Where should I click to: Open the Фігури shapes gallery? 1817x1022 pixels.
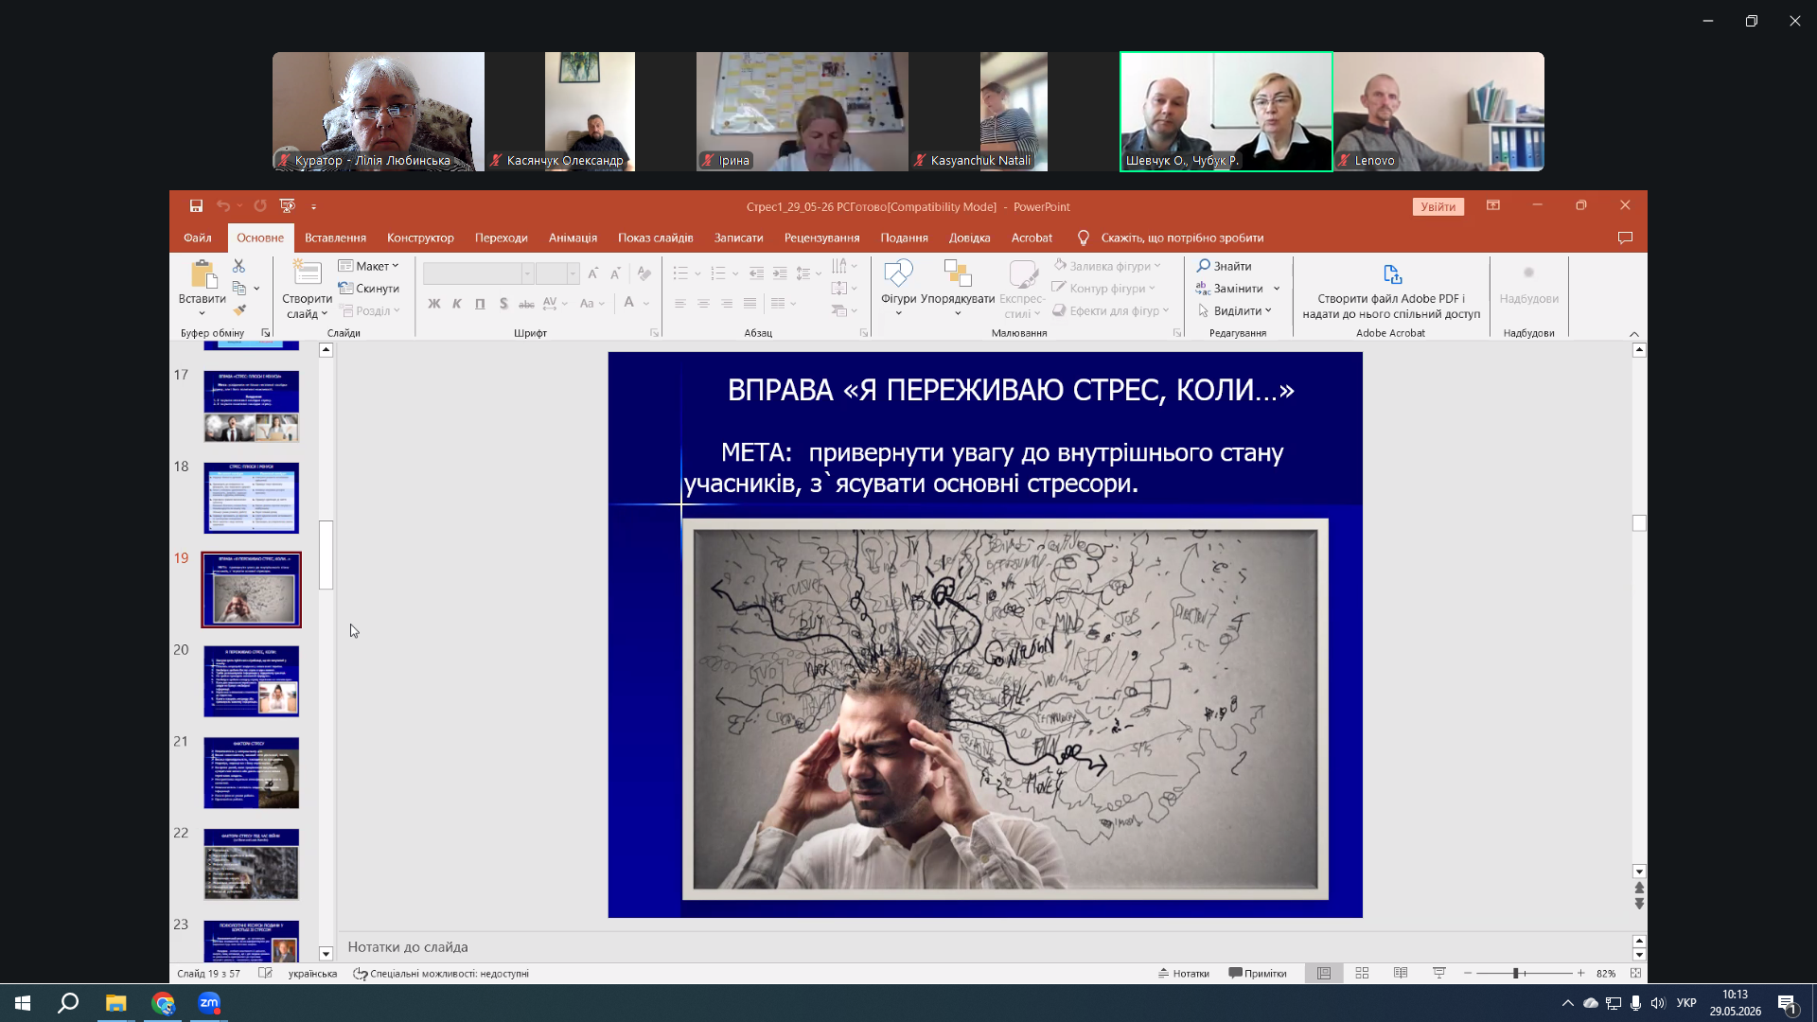click(898, 288)
